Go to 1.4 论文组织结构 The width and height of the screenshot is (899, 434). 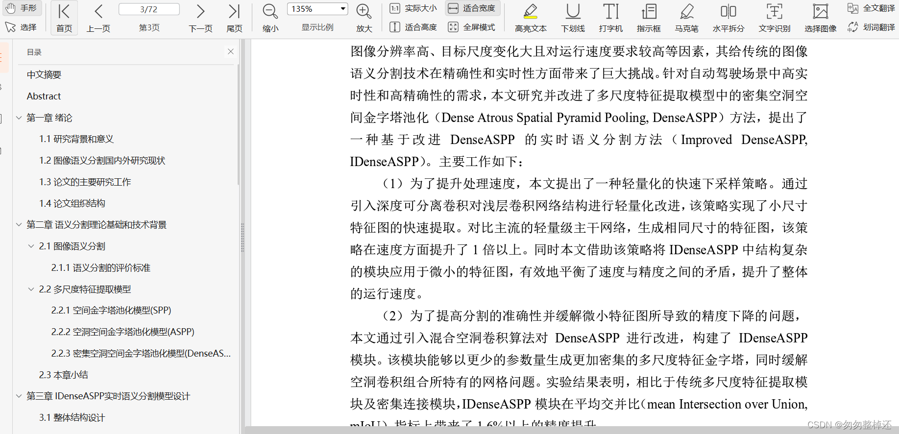point(72,203)
